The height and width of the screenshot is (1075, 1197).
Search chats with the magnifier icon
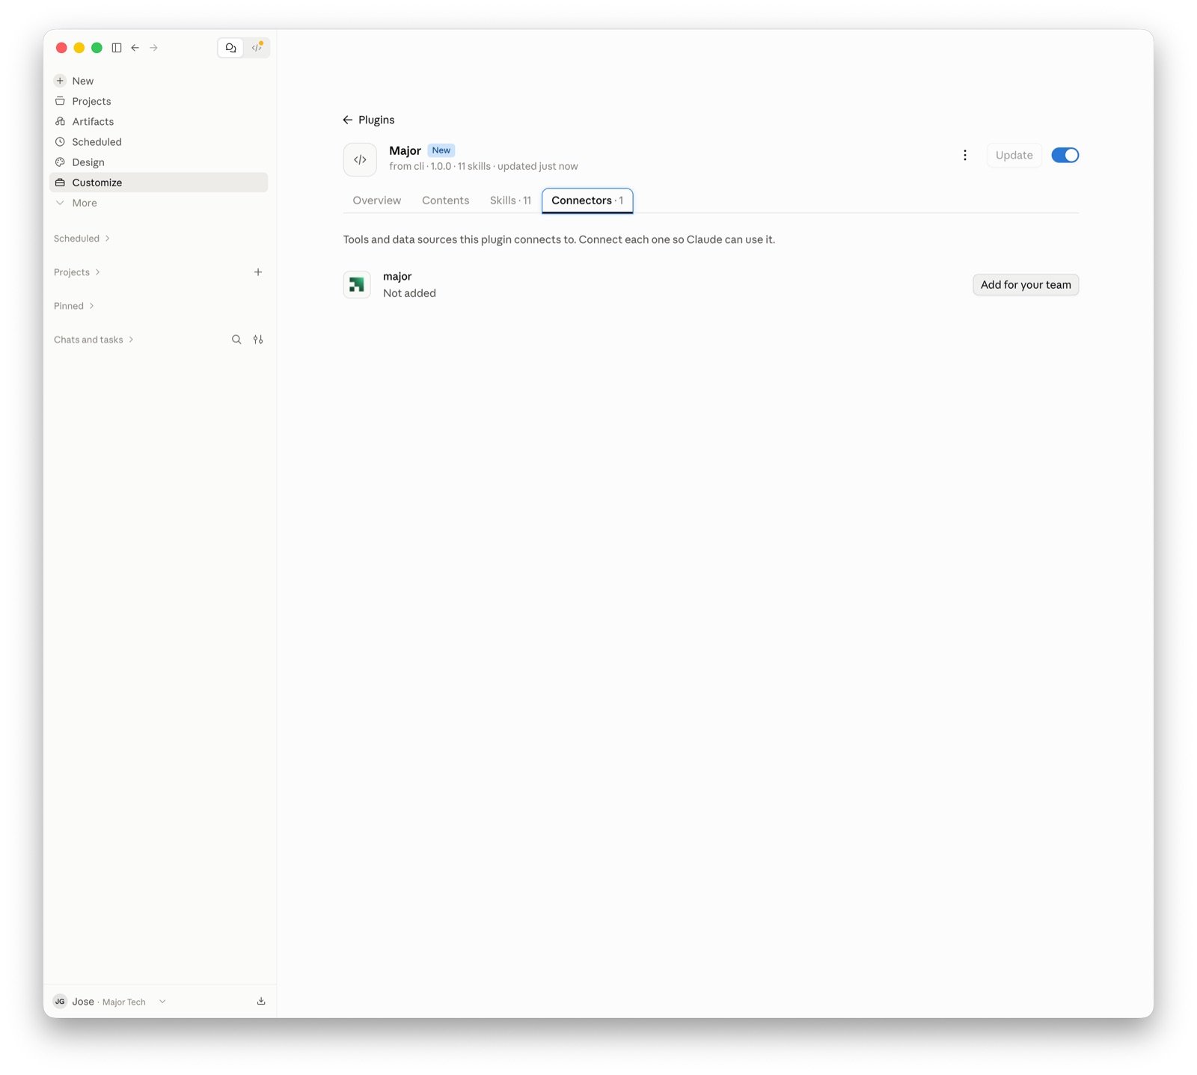click(x=236, y=340)
